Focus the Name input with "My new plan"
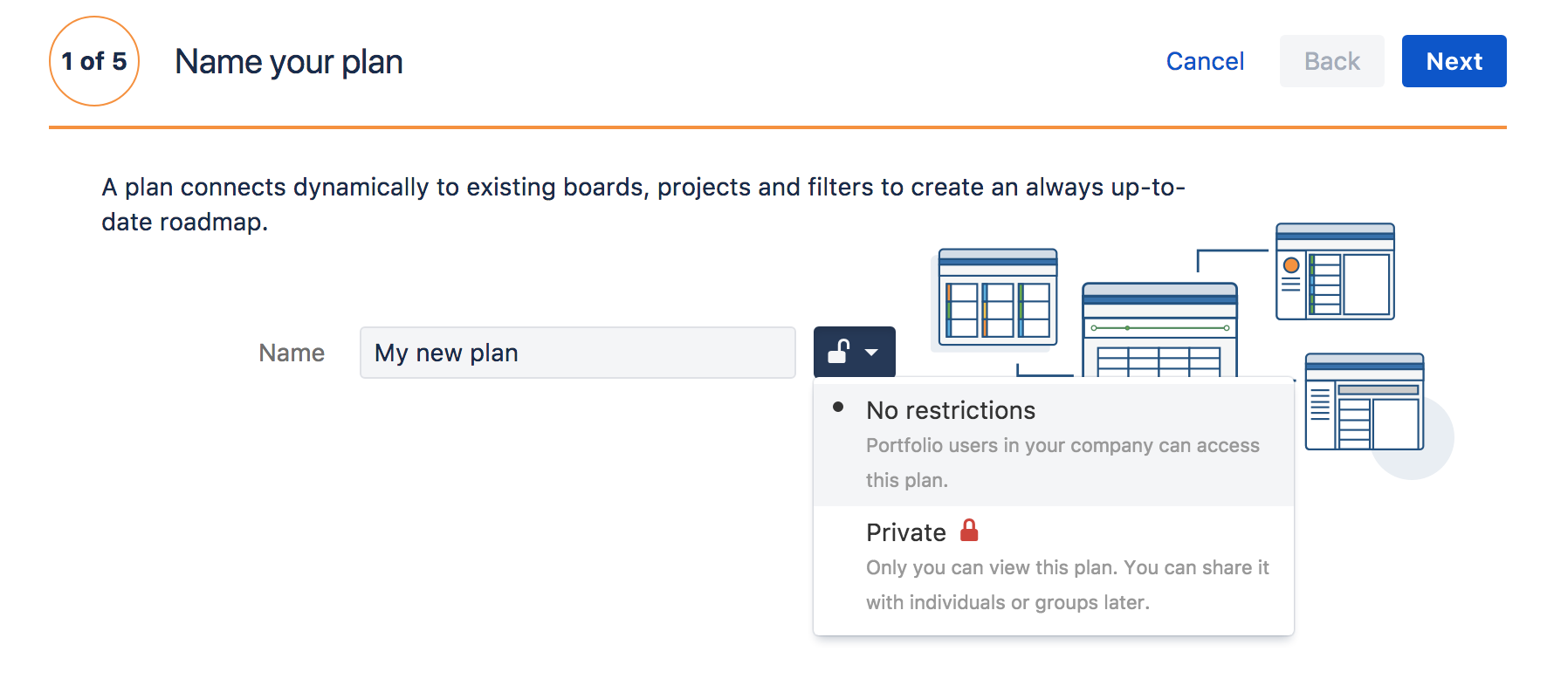1547x679 pixels. pos(577,353)
